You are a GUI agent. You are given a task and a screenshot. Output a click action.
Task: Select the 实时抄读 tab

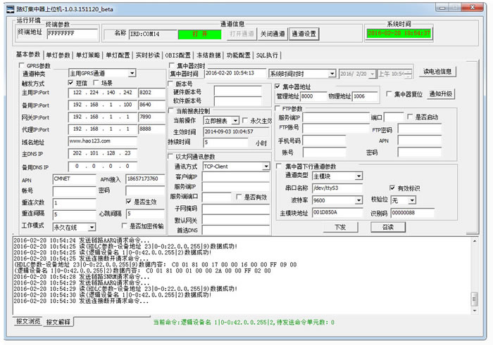149,55
